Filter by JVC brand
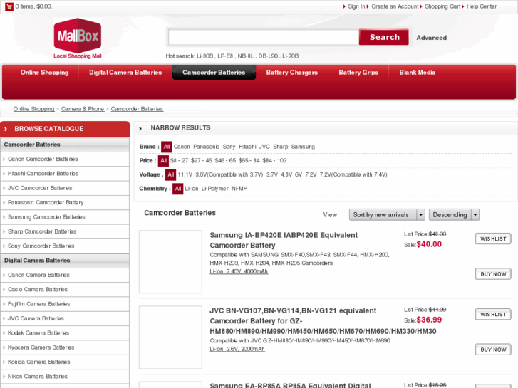 pos(264,147)
